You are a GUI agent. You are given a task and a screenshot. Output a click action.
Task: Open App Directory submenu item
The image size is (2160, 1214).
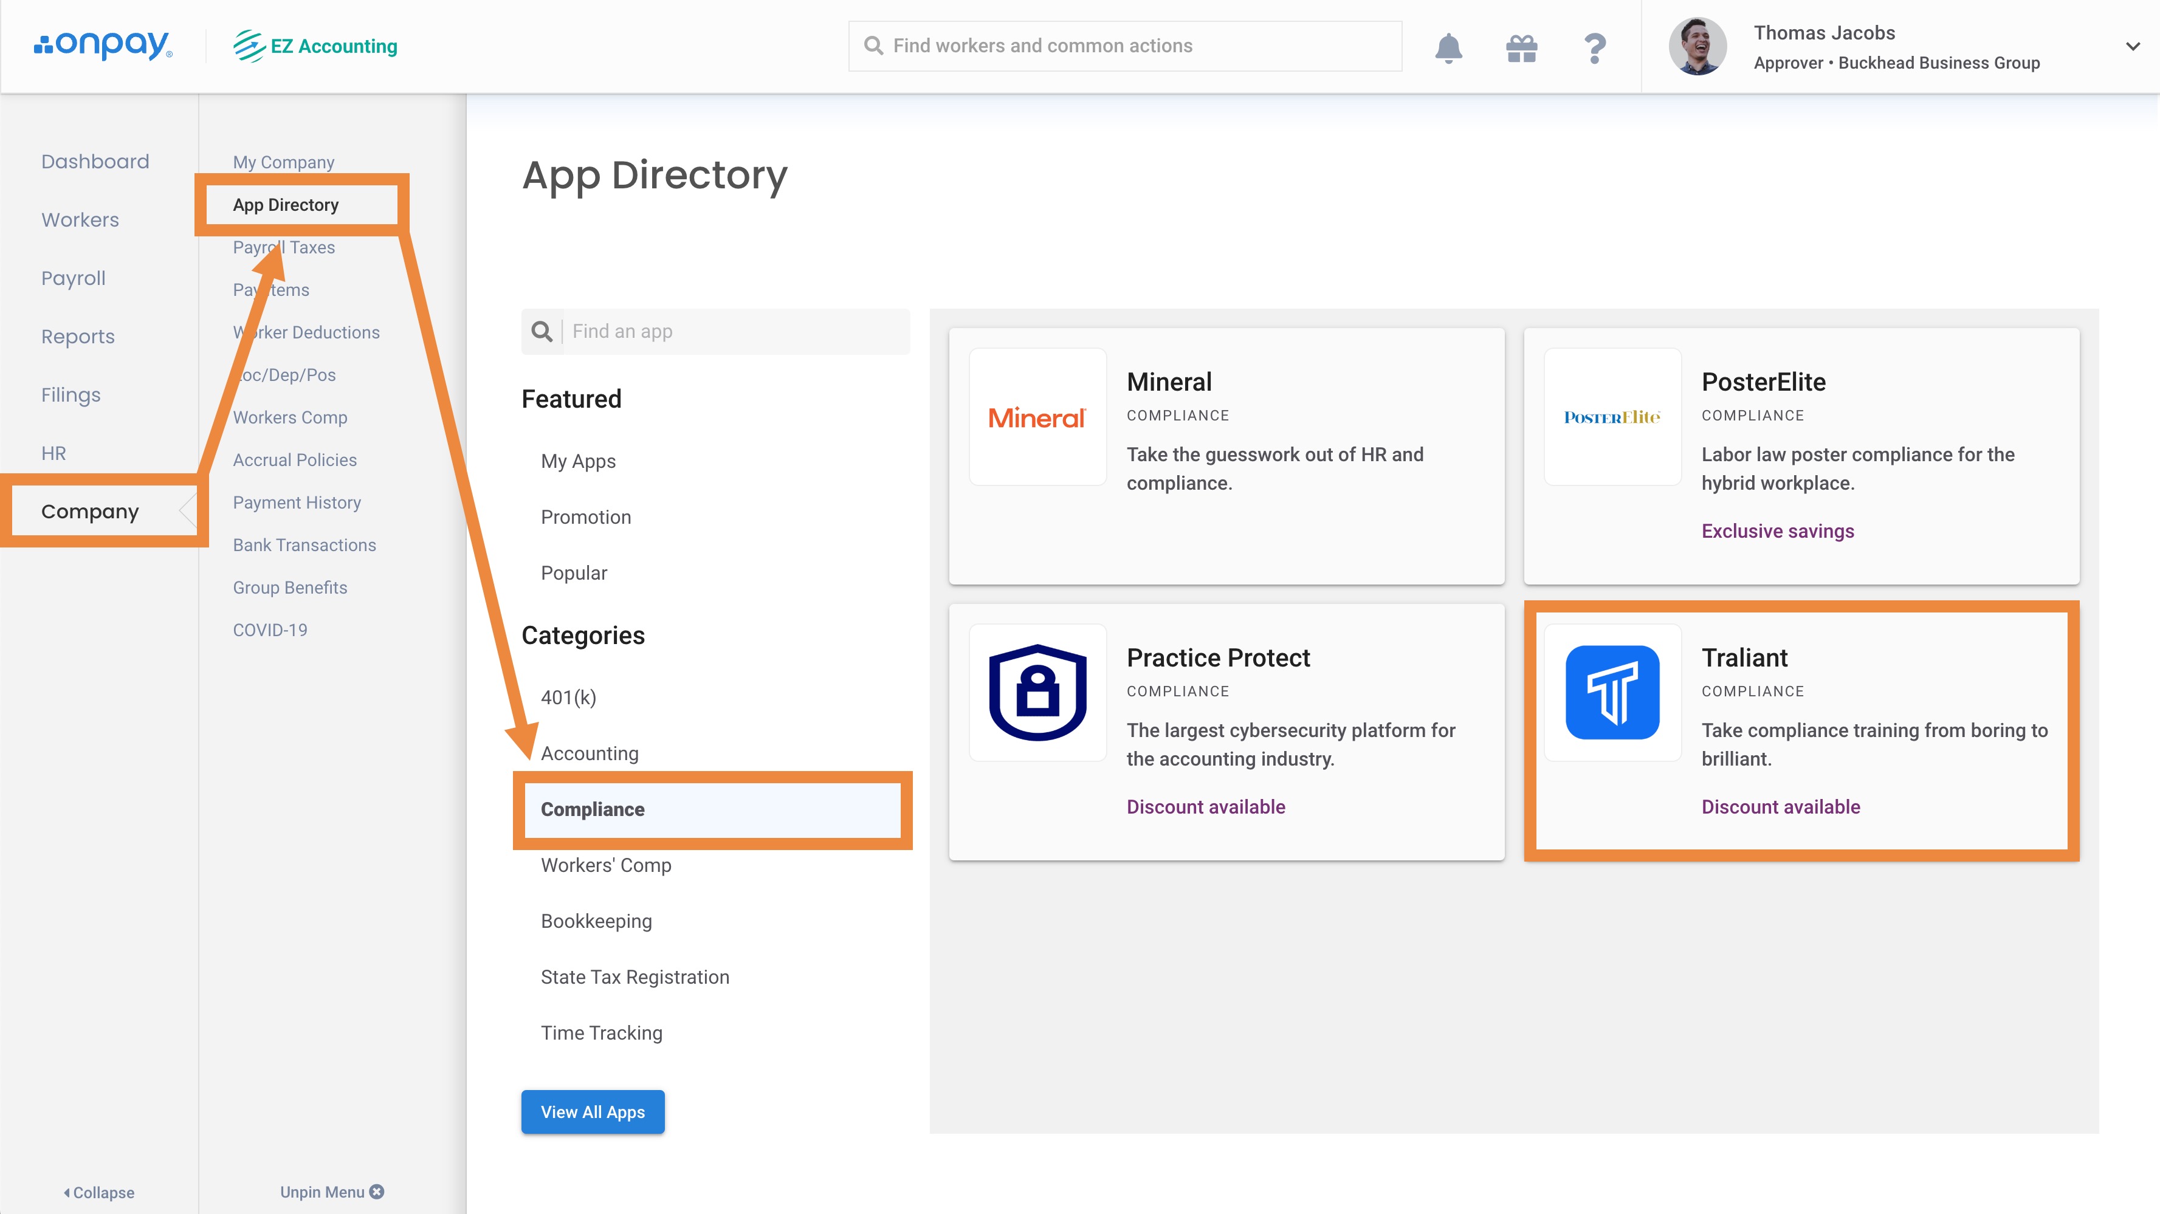pos(285,205)
